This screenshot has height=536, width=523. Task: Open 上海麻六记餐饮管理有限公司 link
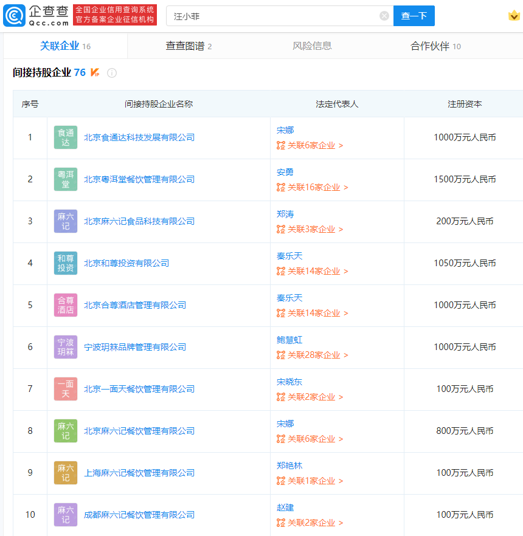tap(139, 473)
